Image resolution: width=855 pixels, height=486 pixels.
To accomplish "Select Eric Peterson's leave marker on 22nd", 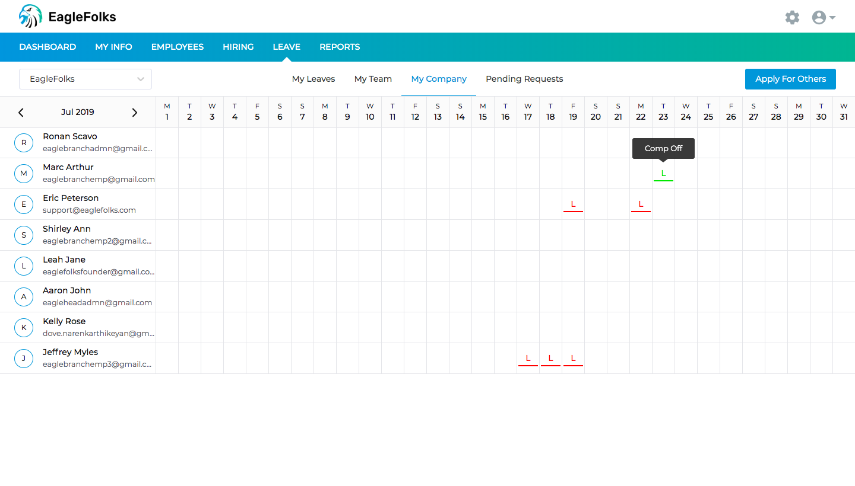I will 641,205.
